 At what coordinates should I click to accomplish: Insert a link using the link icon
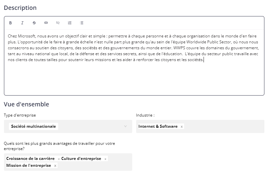point(46,23)
